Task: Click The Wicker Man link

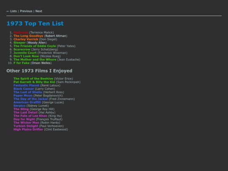Action: click(x=26, y=123)
